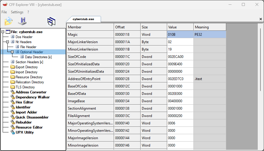This screenshot has height=151, width=264.
Task: Open the UPX Utility
Action: [25, 132]
